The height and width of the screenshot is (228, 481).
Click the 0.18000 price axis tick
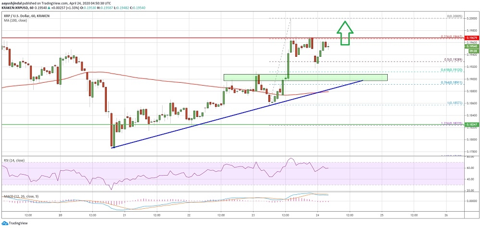[x=472, y=139]
